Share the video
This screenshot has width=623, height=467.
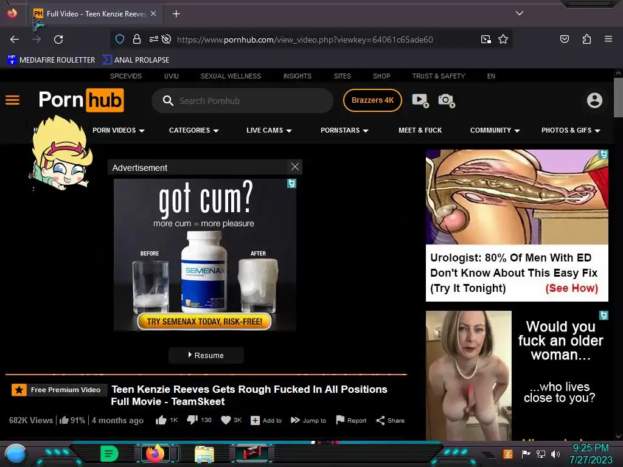(390, 420)
